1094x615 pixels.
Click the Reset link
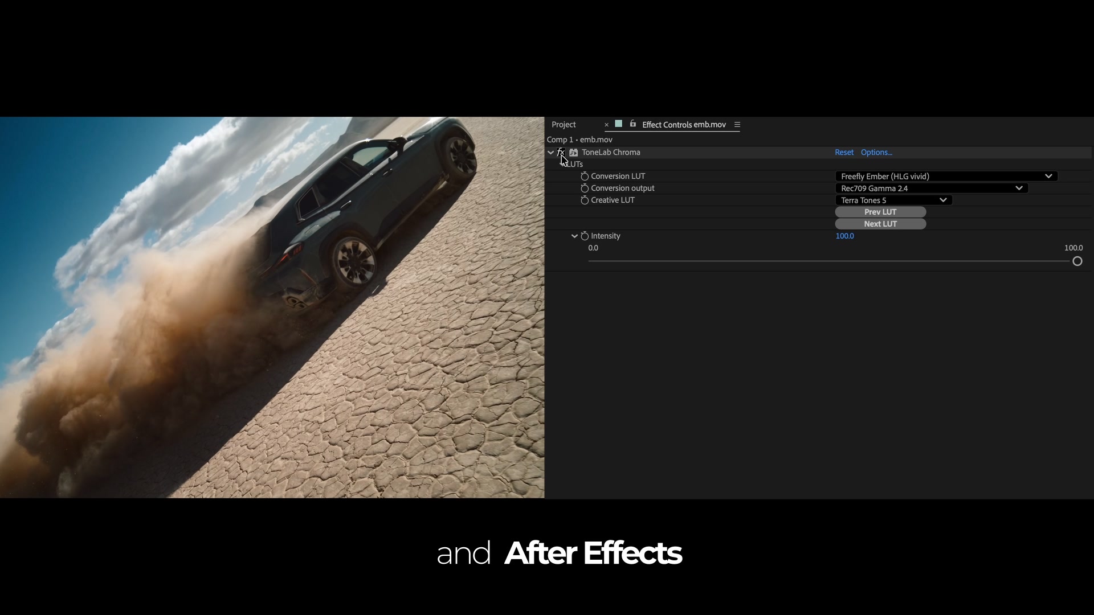844,153
